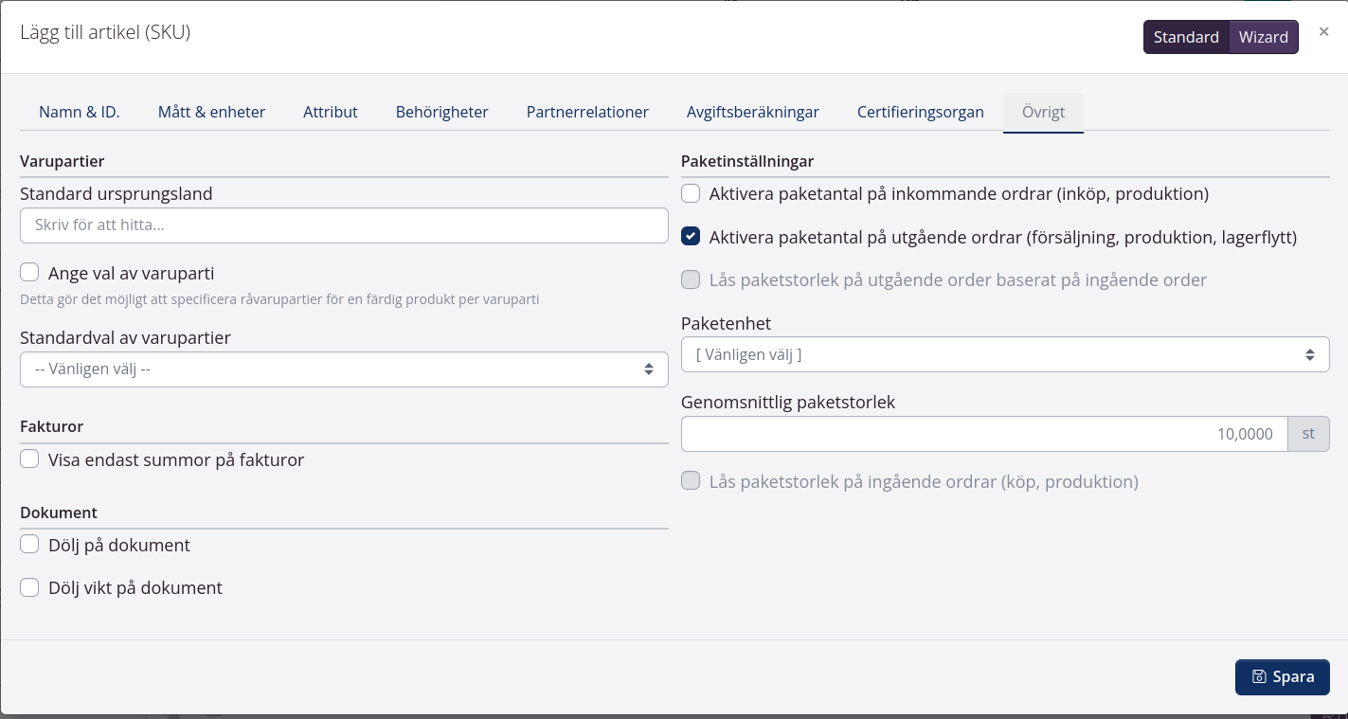
Task: Tick the Dölj på dokument checkbox
Action: coord(29,545)
